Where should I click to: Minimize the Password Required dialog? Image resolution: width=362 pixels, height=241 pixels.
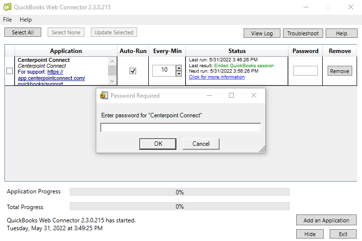(209, 95)
